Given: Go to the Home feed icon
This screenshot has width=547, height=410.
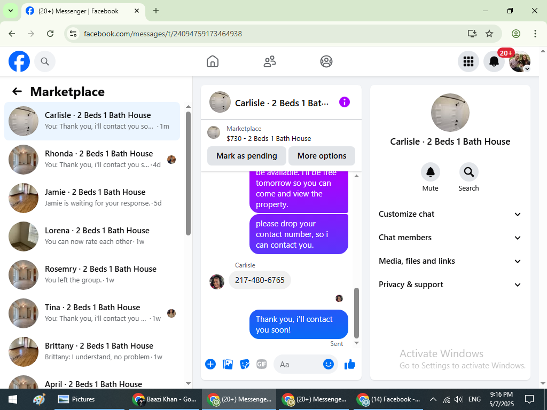Looking at the screenshot, I should click(x=213, y=61).
